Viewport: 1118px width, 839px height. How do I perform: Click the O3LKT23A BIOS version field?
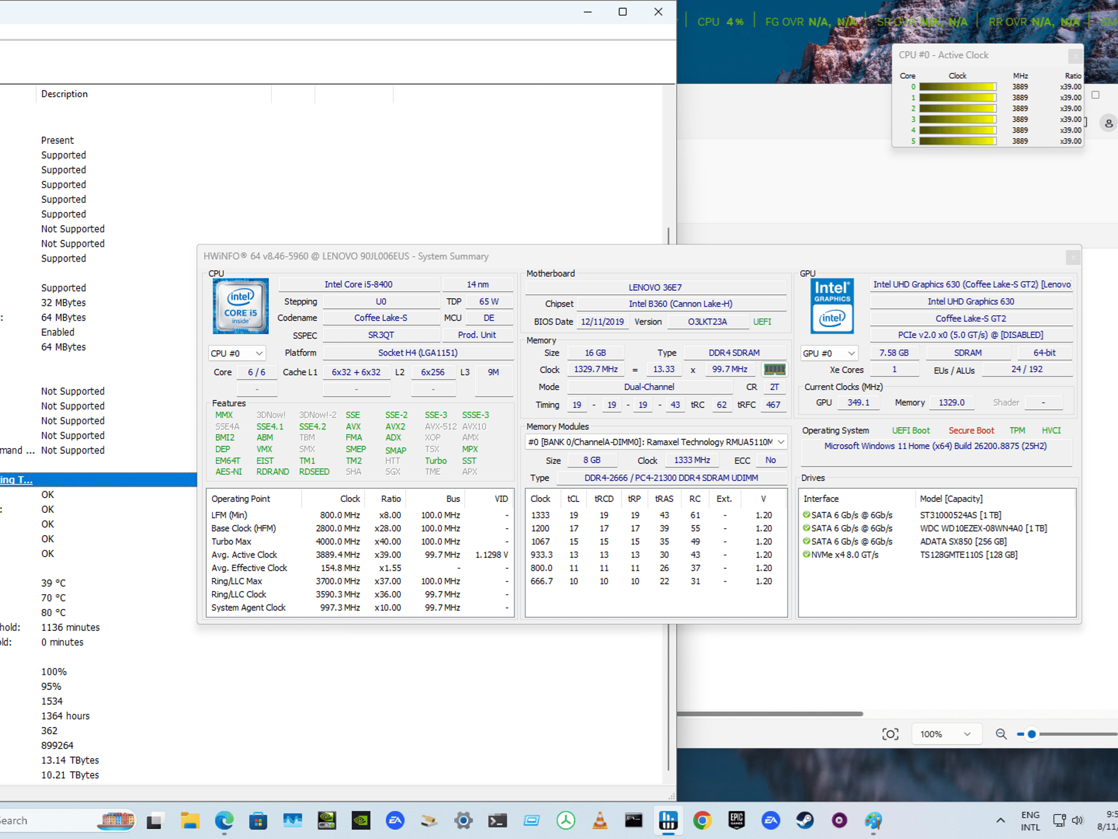coord(707,322)
